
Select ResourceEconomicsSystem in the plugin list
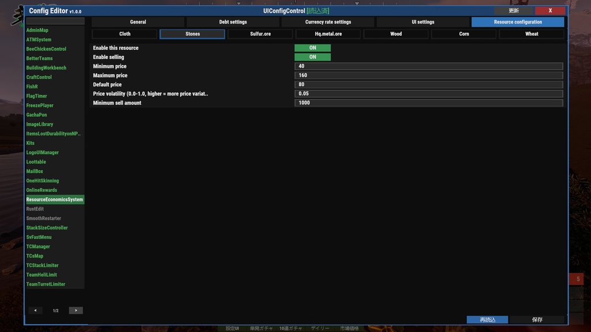click(x=55, y=199)
